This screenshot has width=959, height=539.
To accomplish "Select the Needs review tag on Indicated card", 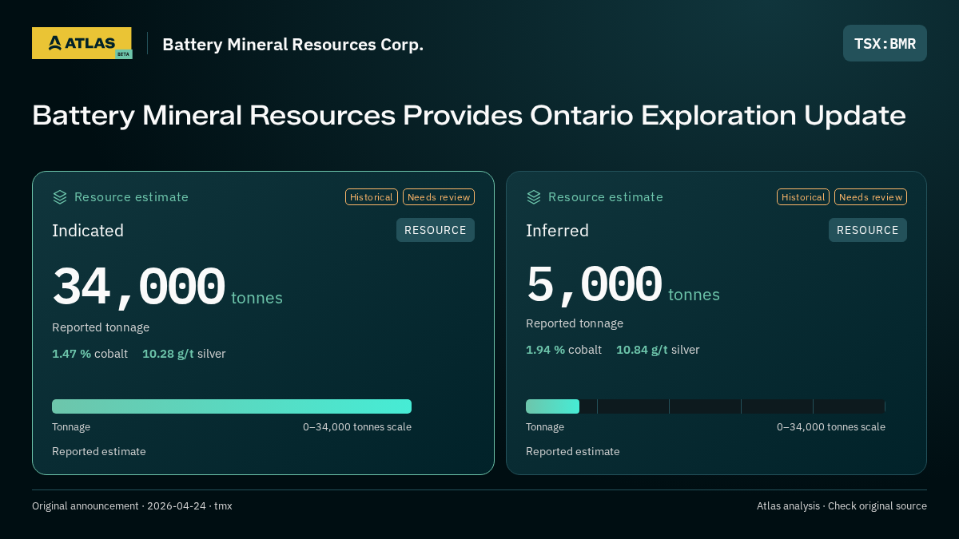I will (x=439, y=197).
